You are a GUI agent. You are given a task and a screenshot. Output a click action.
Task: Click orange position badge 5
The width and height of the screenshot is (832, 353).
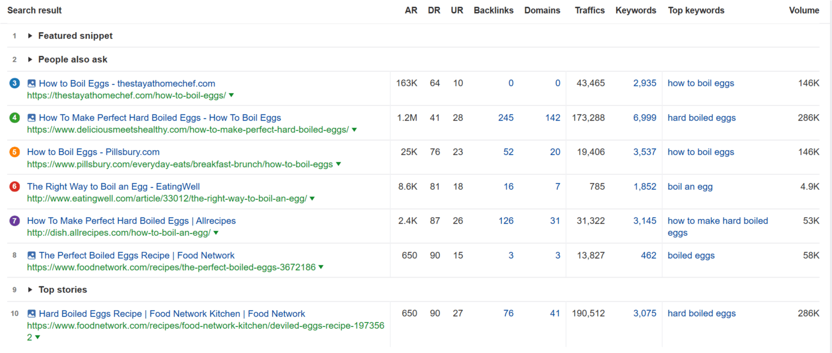click(x=14, y=152)
